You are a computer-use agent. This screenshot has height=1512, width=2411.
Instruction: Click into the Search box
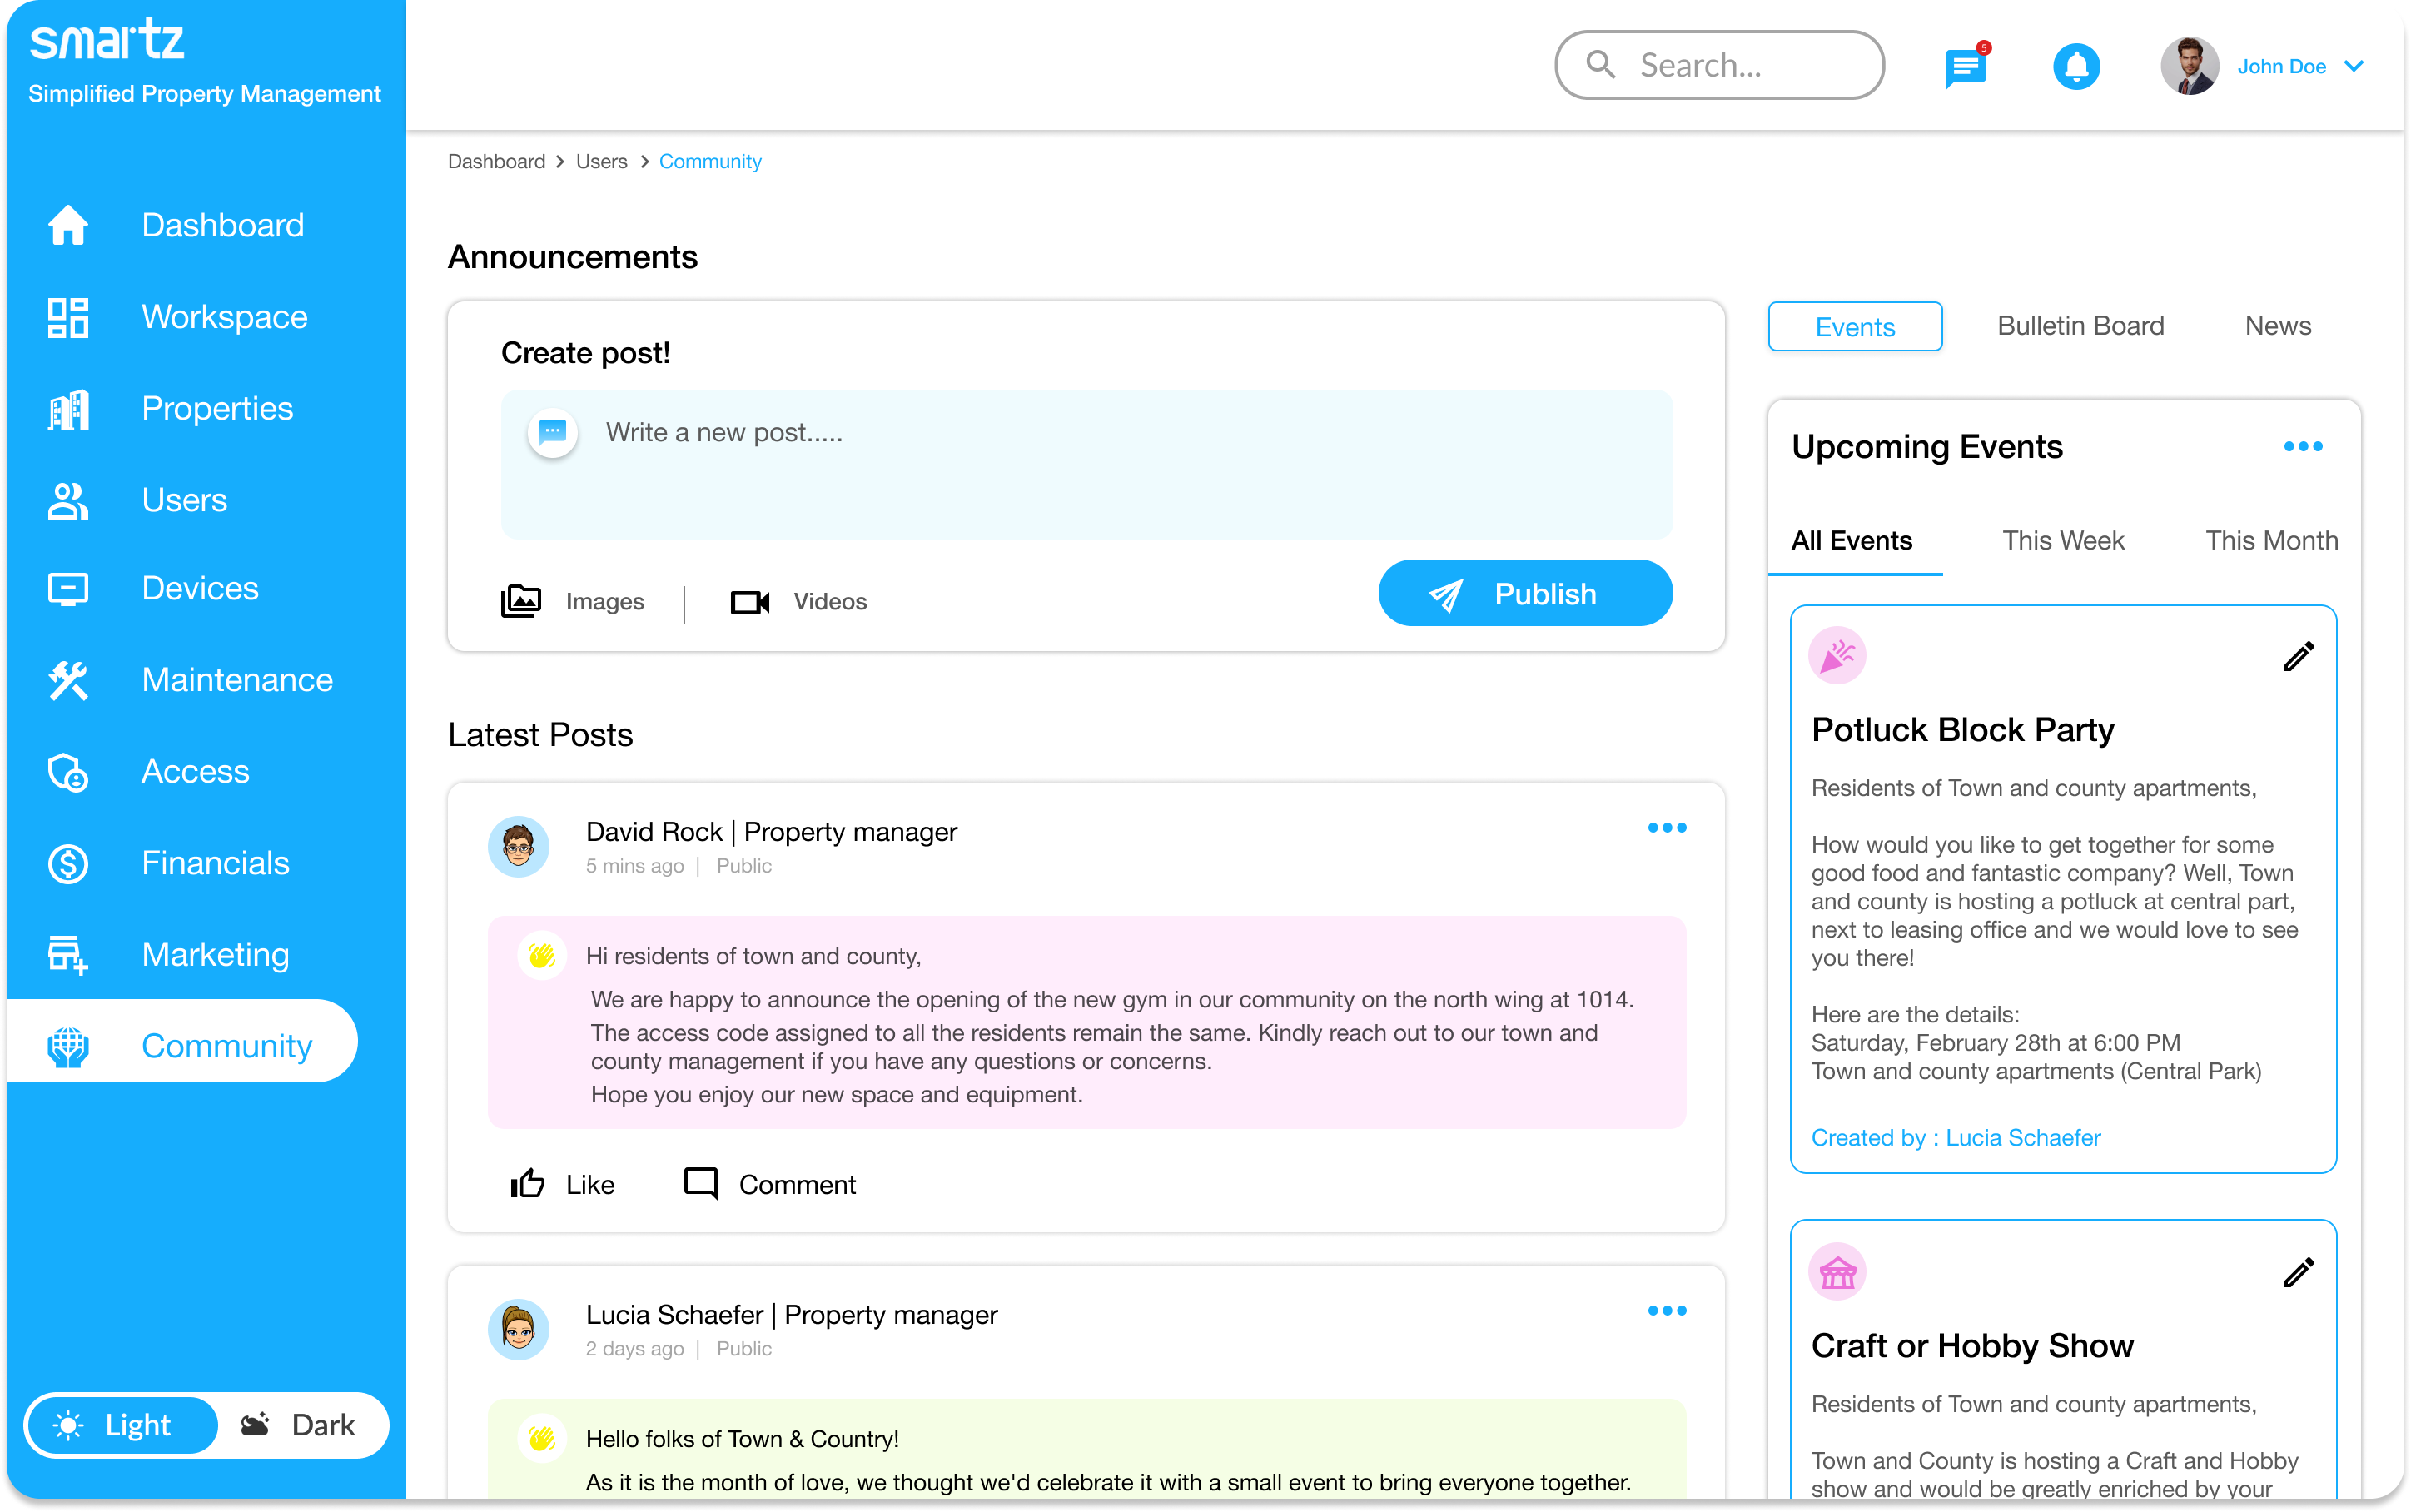point(1719,65)
